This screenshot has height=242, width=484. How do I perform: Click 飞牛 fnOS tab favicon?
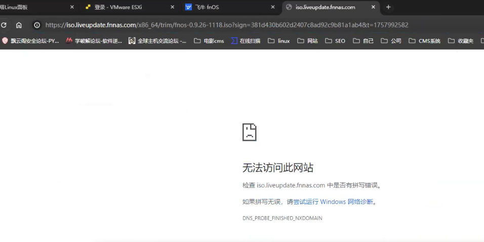click(188, 7)
